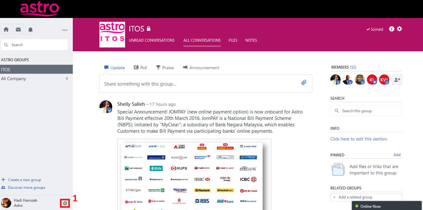Attach a file with paperclip icon
This screenshot has width=423, height=210.
coord(304,82)
